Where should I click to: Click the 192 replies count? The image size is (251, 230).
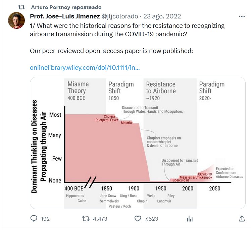click(45, 219)
